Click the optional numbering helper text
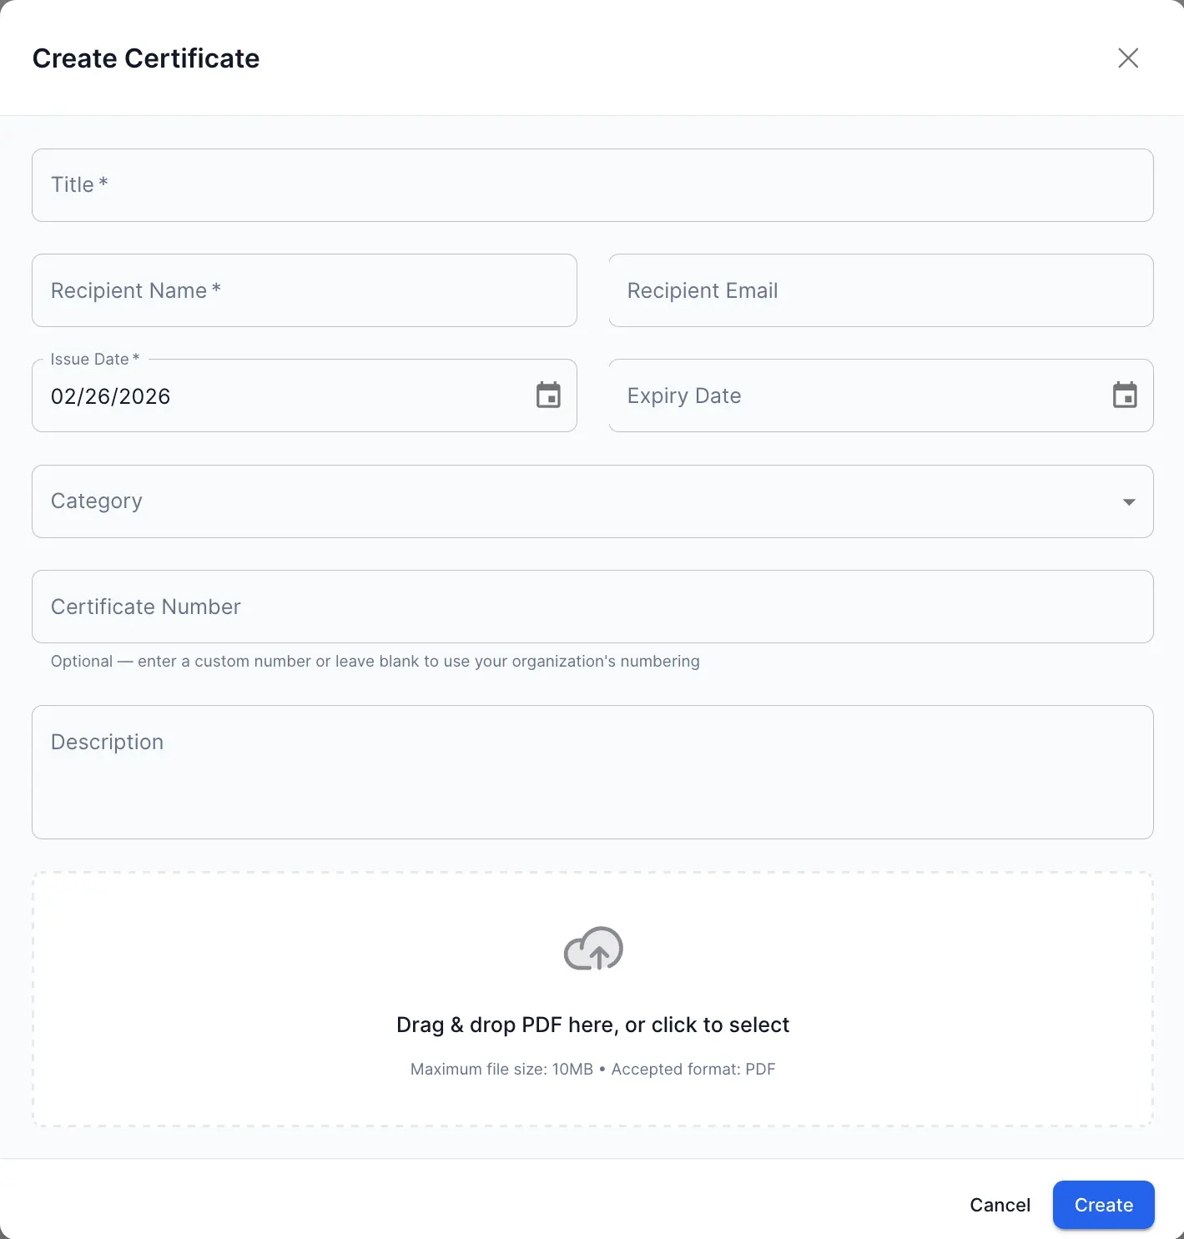 coord(375,661)
